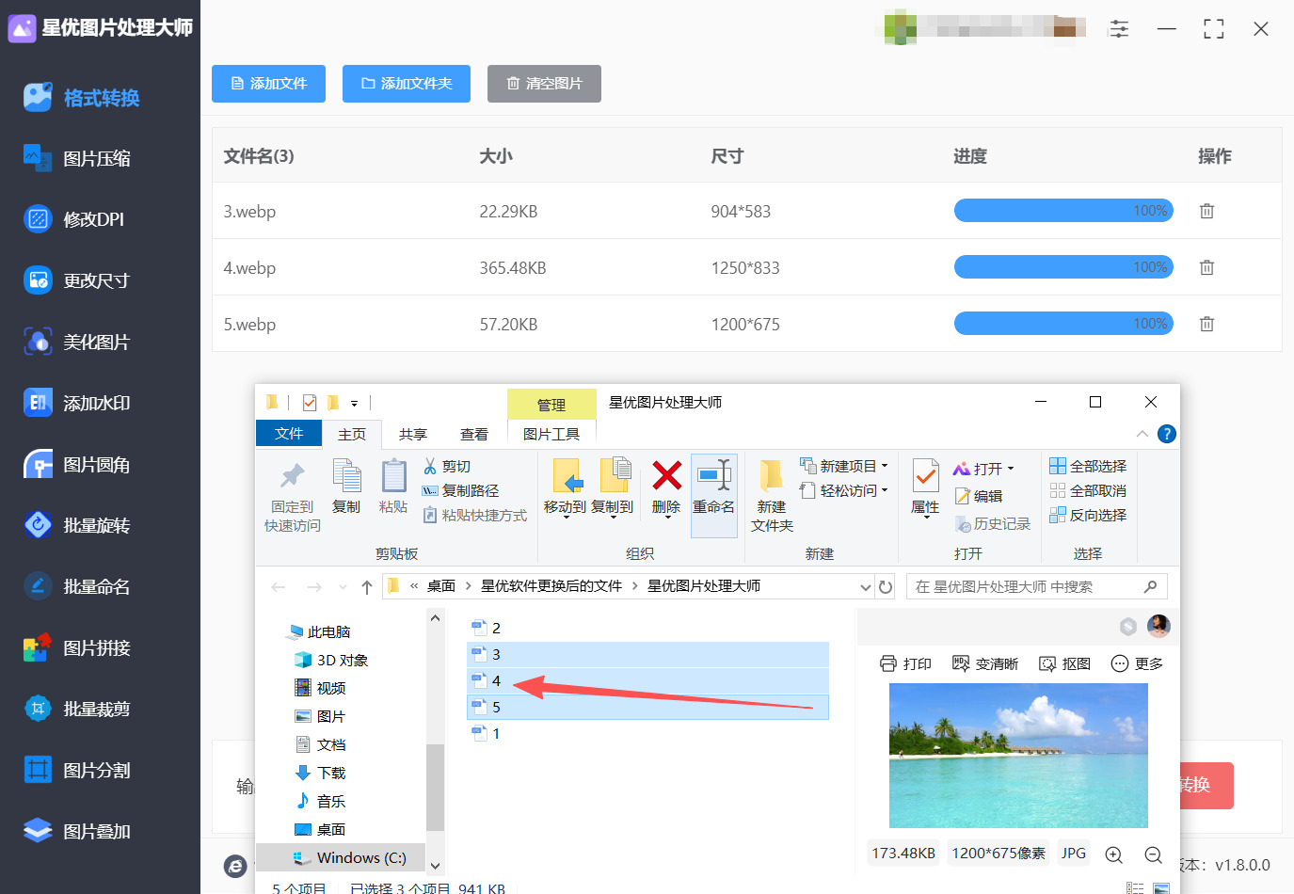Click the 4.webp progress bar
The image size is (1294, 894).
[x=1063, y=267]
